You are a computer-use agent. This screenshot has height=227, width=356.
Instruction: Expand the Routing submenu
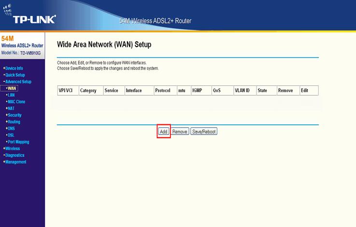pos(14,121)
